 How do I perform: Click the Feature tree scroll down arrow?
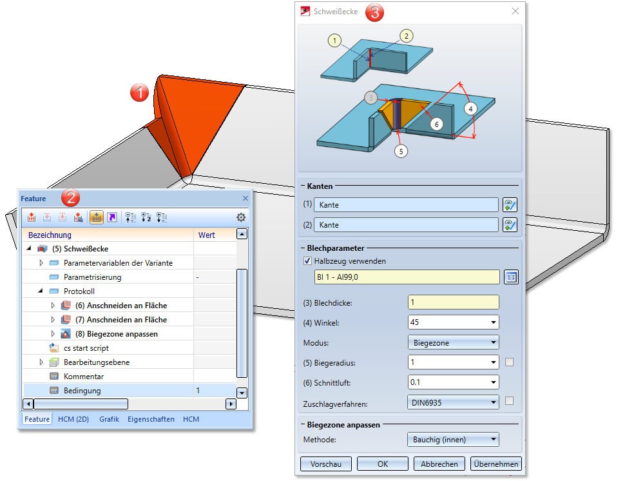point(242,393)
